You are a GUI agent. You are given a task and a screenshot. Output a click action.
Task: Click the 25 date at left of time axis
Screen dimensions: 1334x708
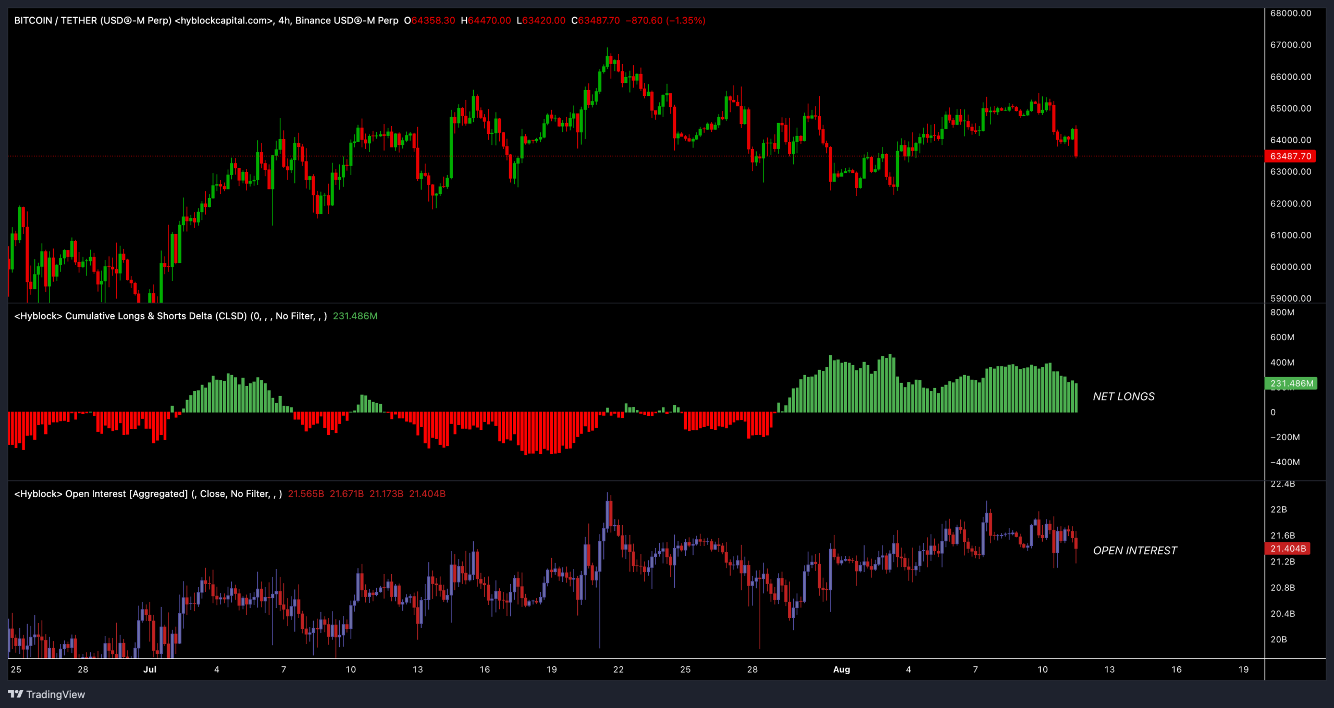pyautogui.click(x=16, y=669)
